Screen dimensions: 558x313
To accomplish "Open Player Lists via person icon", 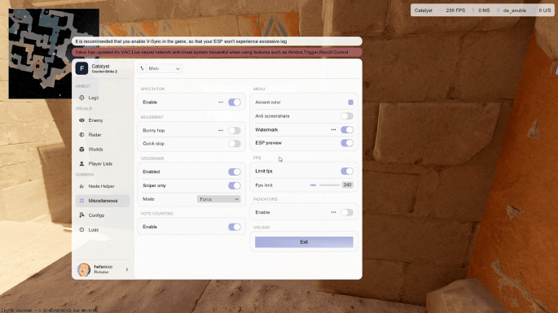I will 81,163.
